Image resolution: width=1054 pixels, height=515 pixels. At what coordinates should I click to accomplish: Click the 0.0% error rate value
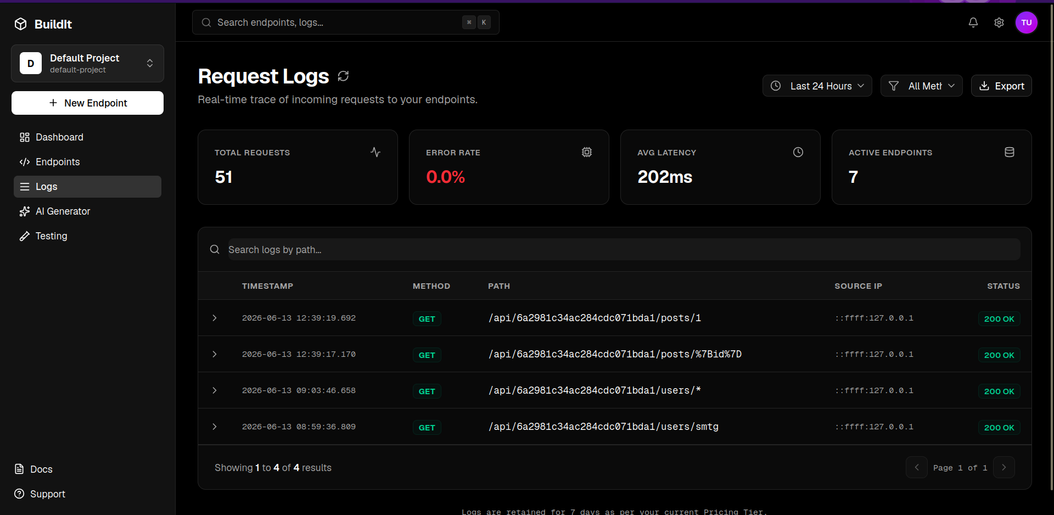(x=445, y=177)
